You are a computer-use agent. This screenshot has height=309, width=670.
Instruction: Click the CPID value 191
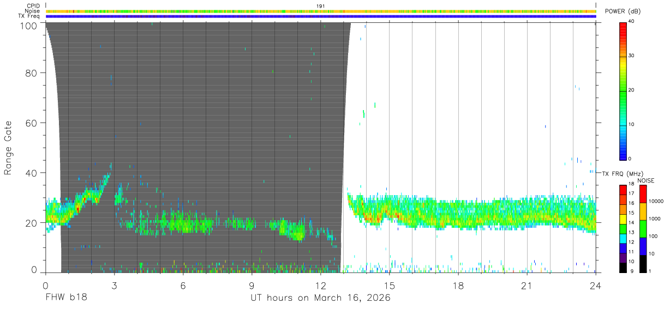click(x=321, y=6)
